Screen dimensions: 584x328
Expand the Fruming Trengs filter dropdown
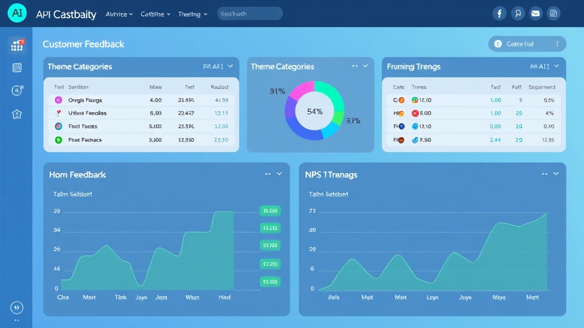click(x=557, y=67)
